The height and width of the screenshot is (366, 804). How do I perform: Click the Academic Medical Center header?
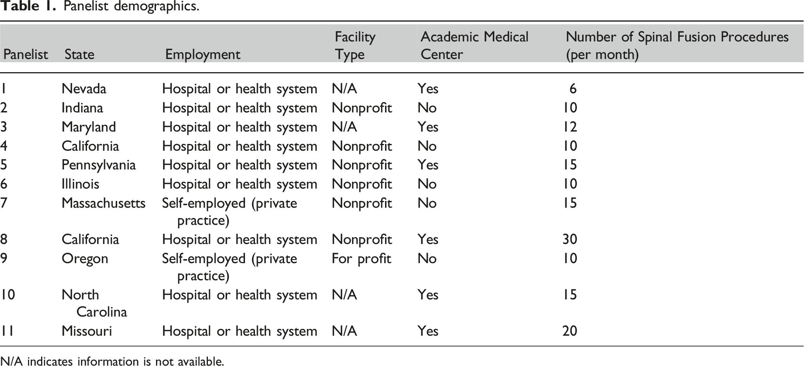point(474,45)
